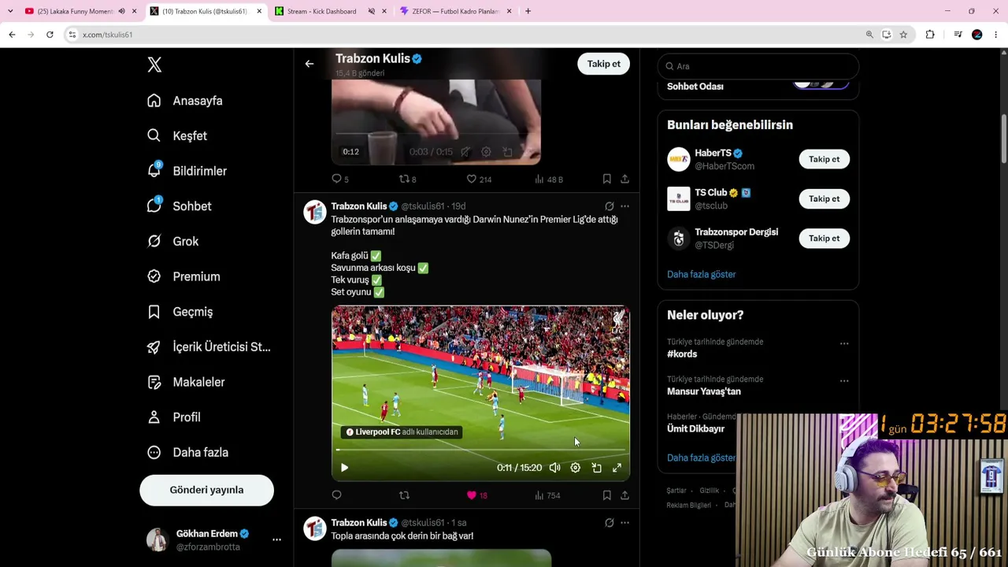This screenshot has height=567, width=1008.
Task: Open the Chrome three-dot menu
Action: (996, 35)
